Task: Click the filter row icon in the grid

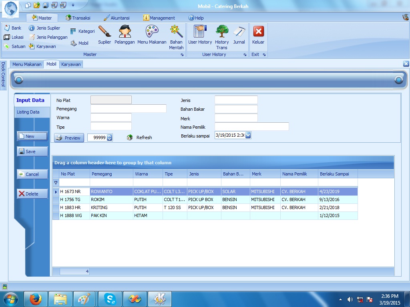Action: [56, 182]
